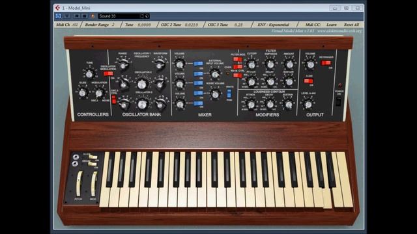Click the OSC 3 Tune value 0.28
The width and height of the screenshot is (417, 234).
point(238,25)
